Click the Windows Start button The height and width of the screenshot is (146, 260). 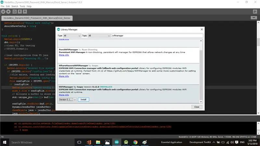click(x=5, y=142)
